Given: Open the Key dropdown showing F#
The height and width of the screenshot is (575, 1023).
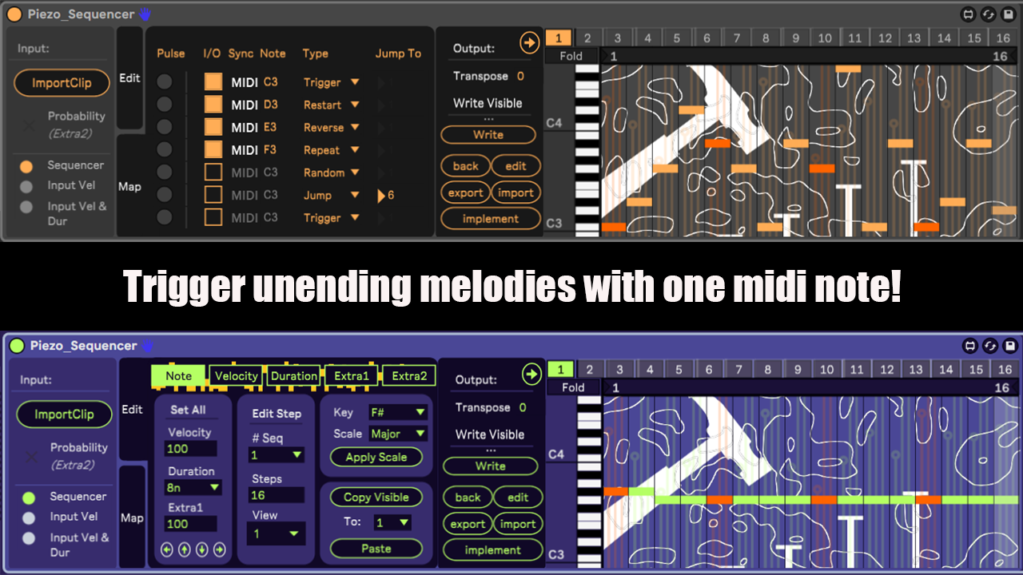Looking at the screenshot, I should coord(398,412).
